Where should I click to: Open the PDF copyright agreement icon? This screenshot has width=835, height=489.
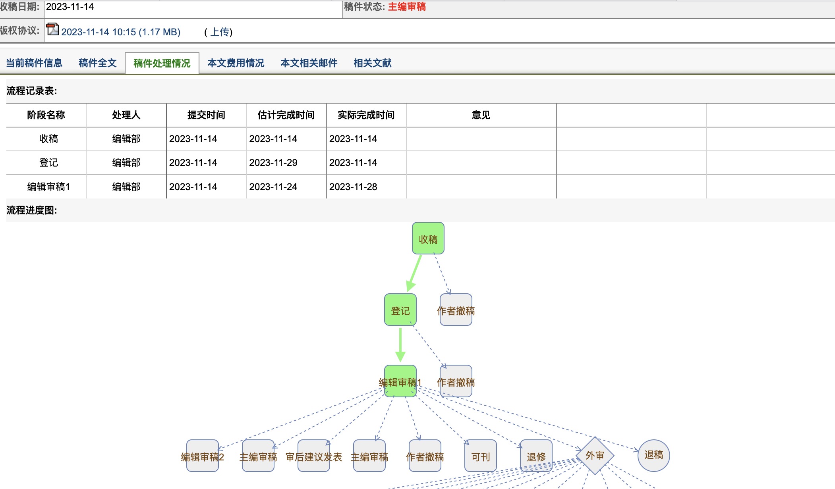point(52,29)
